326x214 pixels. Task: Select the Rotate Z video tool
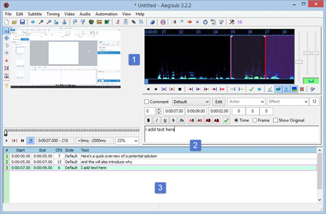tap(7, 46)
